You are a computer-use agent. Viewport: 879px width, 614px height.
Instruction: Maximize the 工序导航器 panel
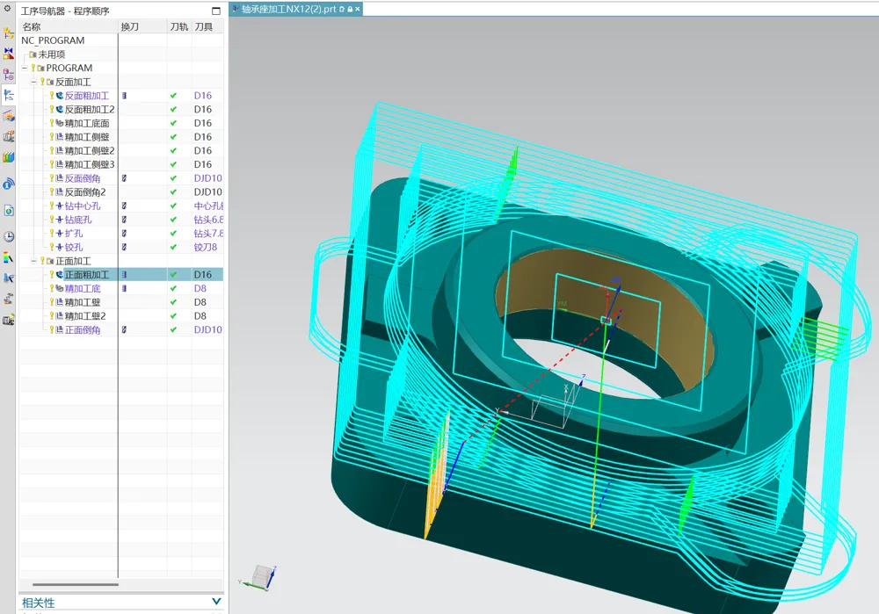(x=216, y=11)
